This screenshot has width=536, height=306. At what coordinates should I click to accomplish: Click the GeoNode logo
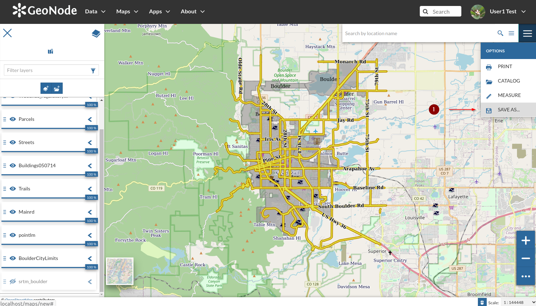[x=45, y=11]
